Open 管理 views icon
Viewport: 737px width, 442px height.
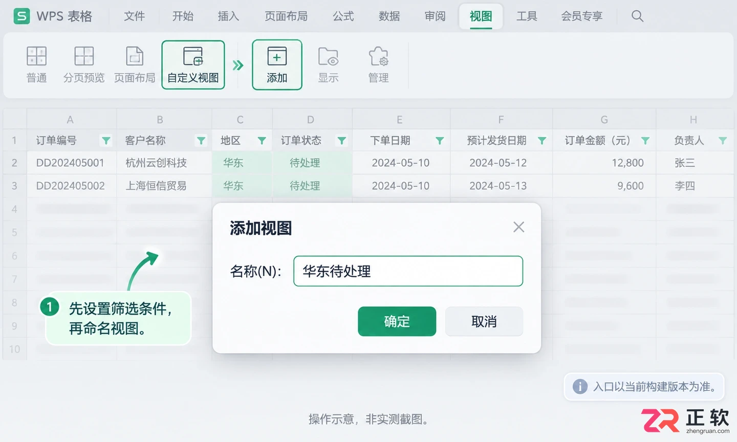pos(379,56)
